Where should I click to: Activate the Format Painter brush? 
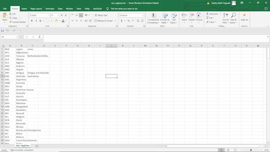pos(17,22)
